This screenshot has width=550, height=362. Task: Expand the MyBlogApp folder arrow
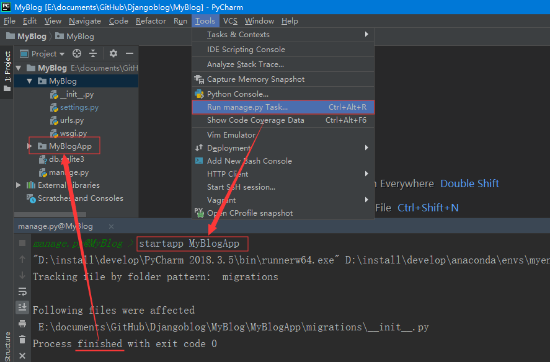click(30, 146)
